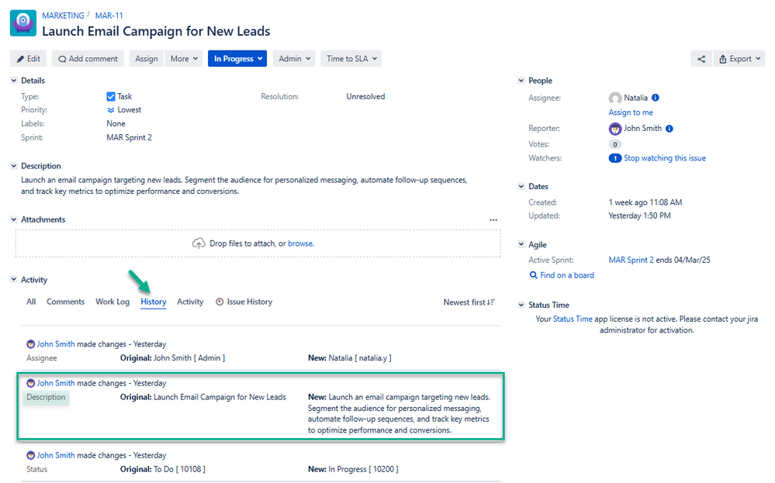The height and width of the screenshot is (483, 775).
Task: Open the MAR-11 issue key link
Action: click(109, 16)
